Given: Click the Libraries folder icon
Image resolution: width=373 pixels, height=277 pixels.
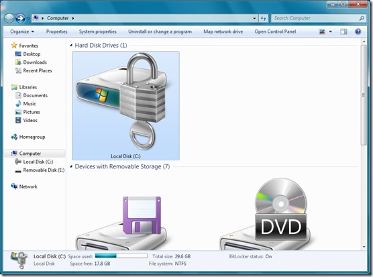Looking at the screenshot, I should click(14, 87).
